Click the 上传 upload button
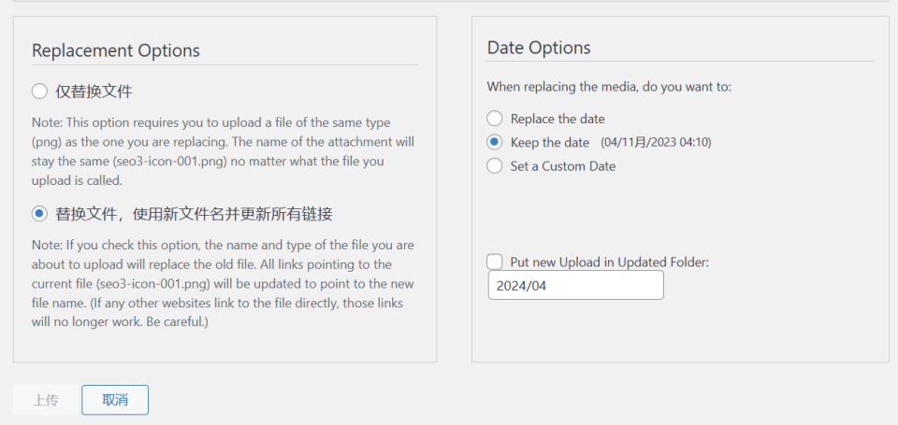Viewport: 898px width, 425px height. (x=45, y=400)
